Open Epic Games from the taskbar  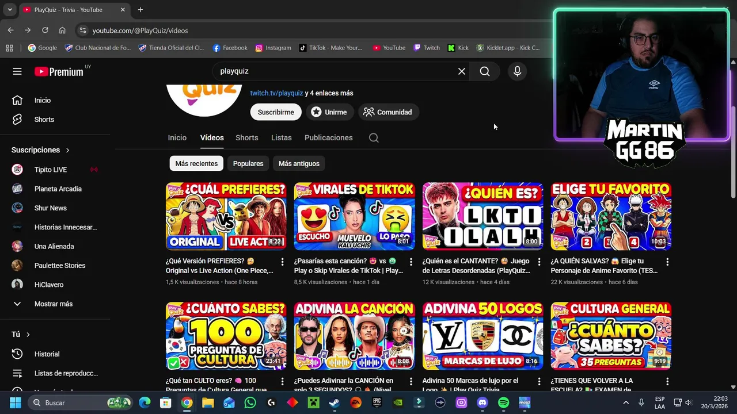click(377, 402)
